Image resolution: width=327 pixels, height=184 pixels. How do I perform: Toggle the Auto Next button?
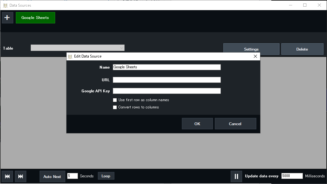(52, 176)
